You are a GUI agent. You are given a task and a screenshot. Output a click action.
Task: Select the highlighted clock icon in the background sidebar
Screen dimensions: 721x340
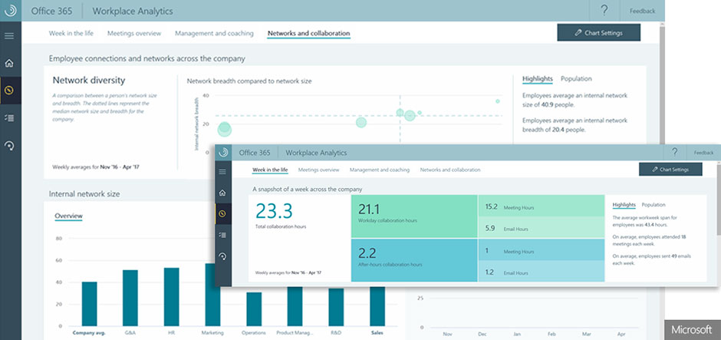click(9, 90)
